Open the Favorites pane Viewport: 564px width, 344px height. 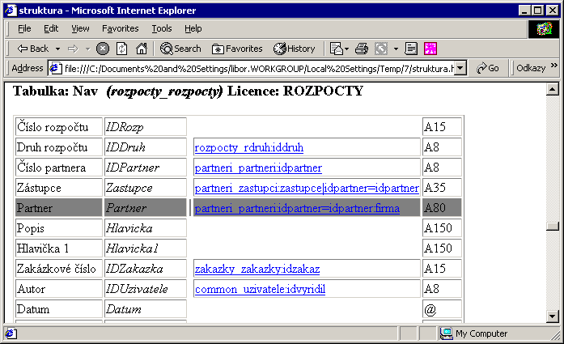[x=237, y=49]
